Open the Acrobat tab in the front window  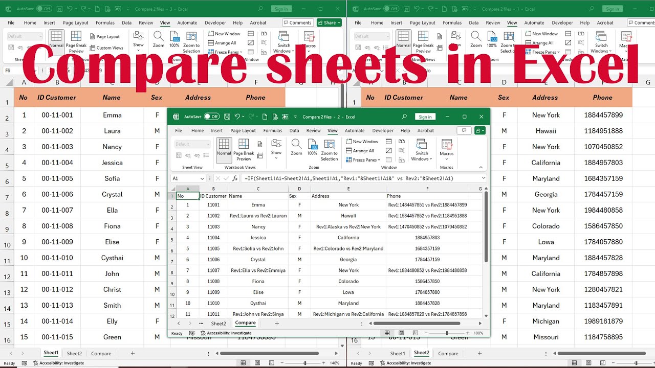click(425, 130)
